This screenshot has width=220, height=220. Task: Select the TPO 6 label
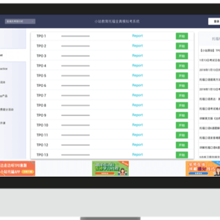pos(42,86)
